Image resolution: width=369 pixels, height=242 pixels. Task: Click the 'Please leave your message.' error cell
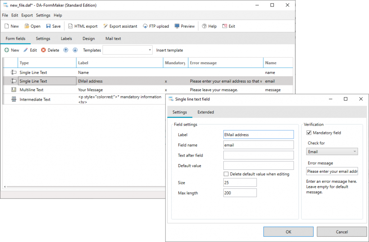pos(226,89)
